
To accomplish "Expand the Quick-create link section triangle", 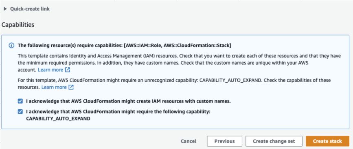I will pos(5,9).
